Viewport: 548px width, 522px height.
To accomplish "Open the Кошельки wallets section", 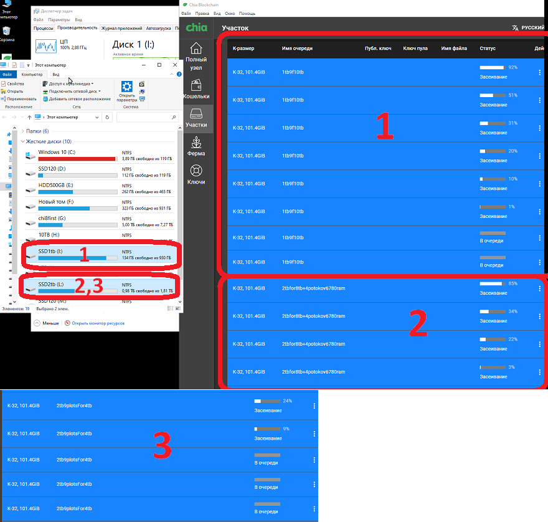I will (196, 90).
